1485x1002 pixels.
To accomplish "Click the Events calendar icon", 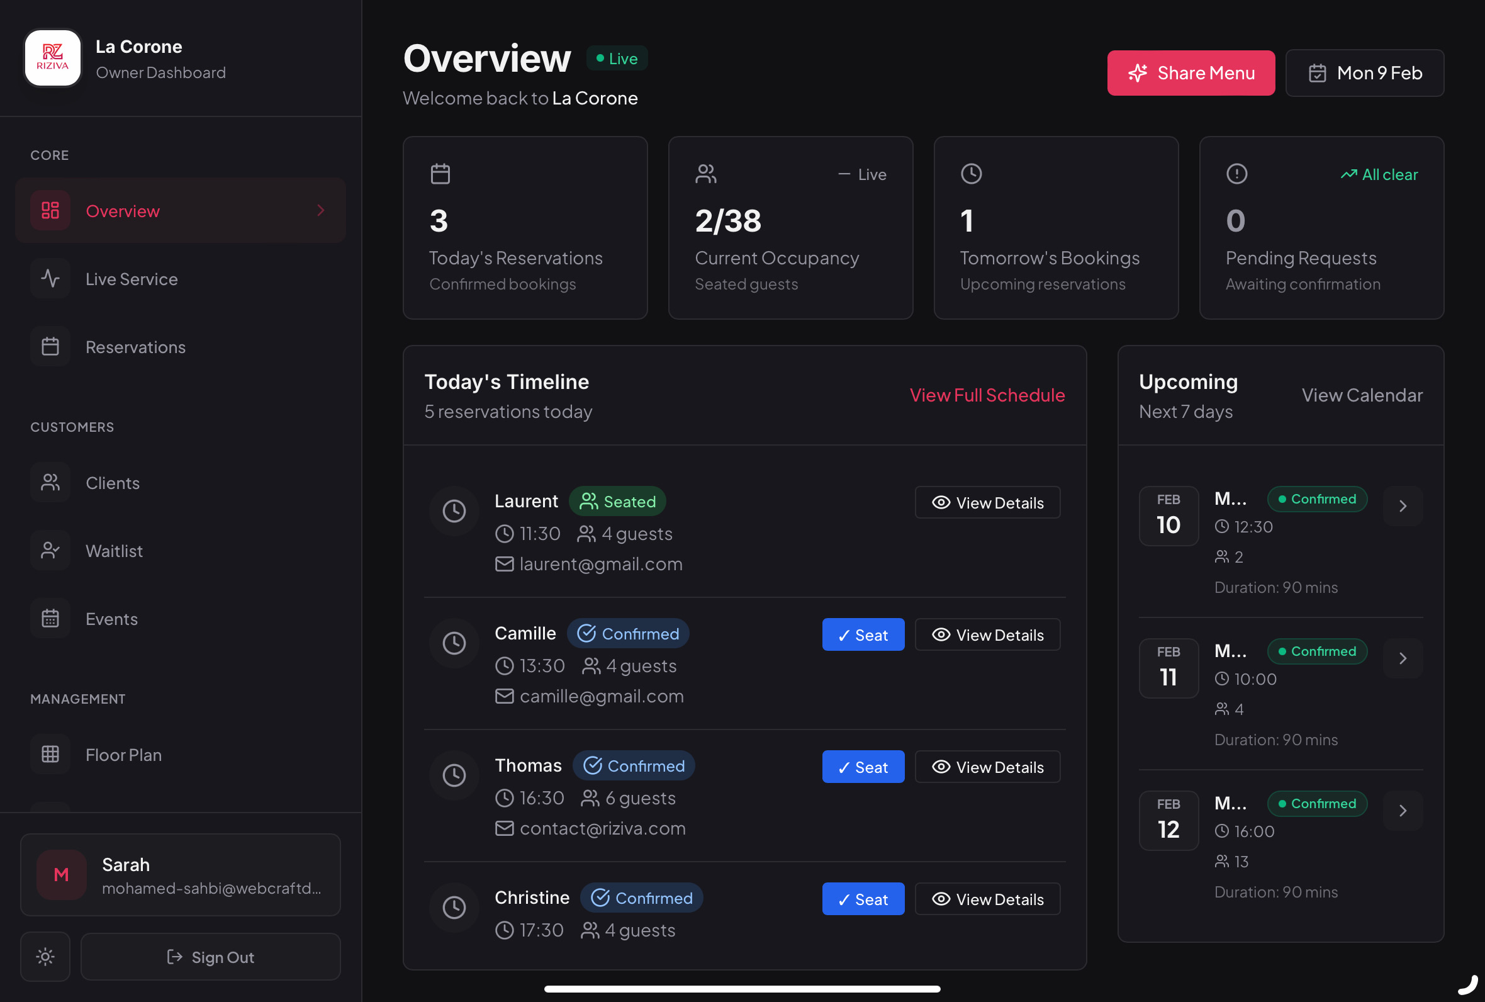I will 50,618.
